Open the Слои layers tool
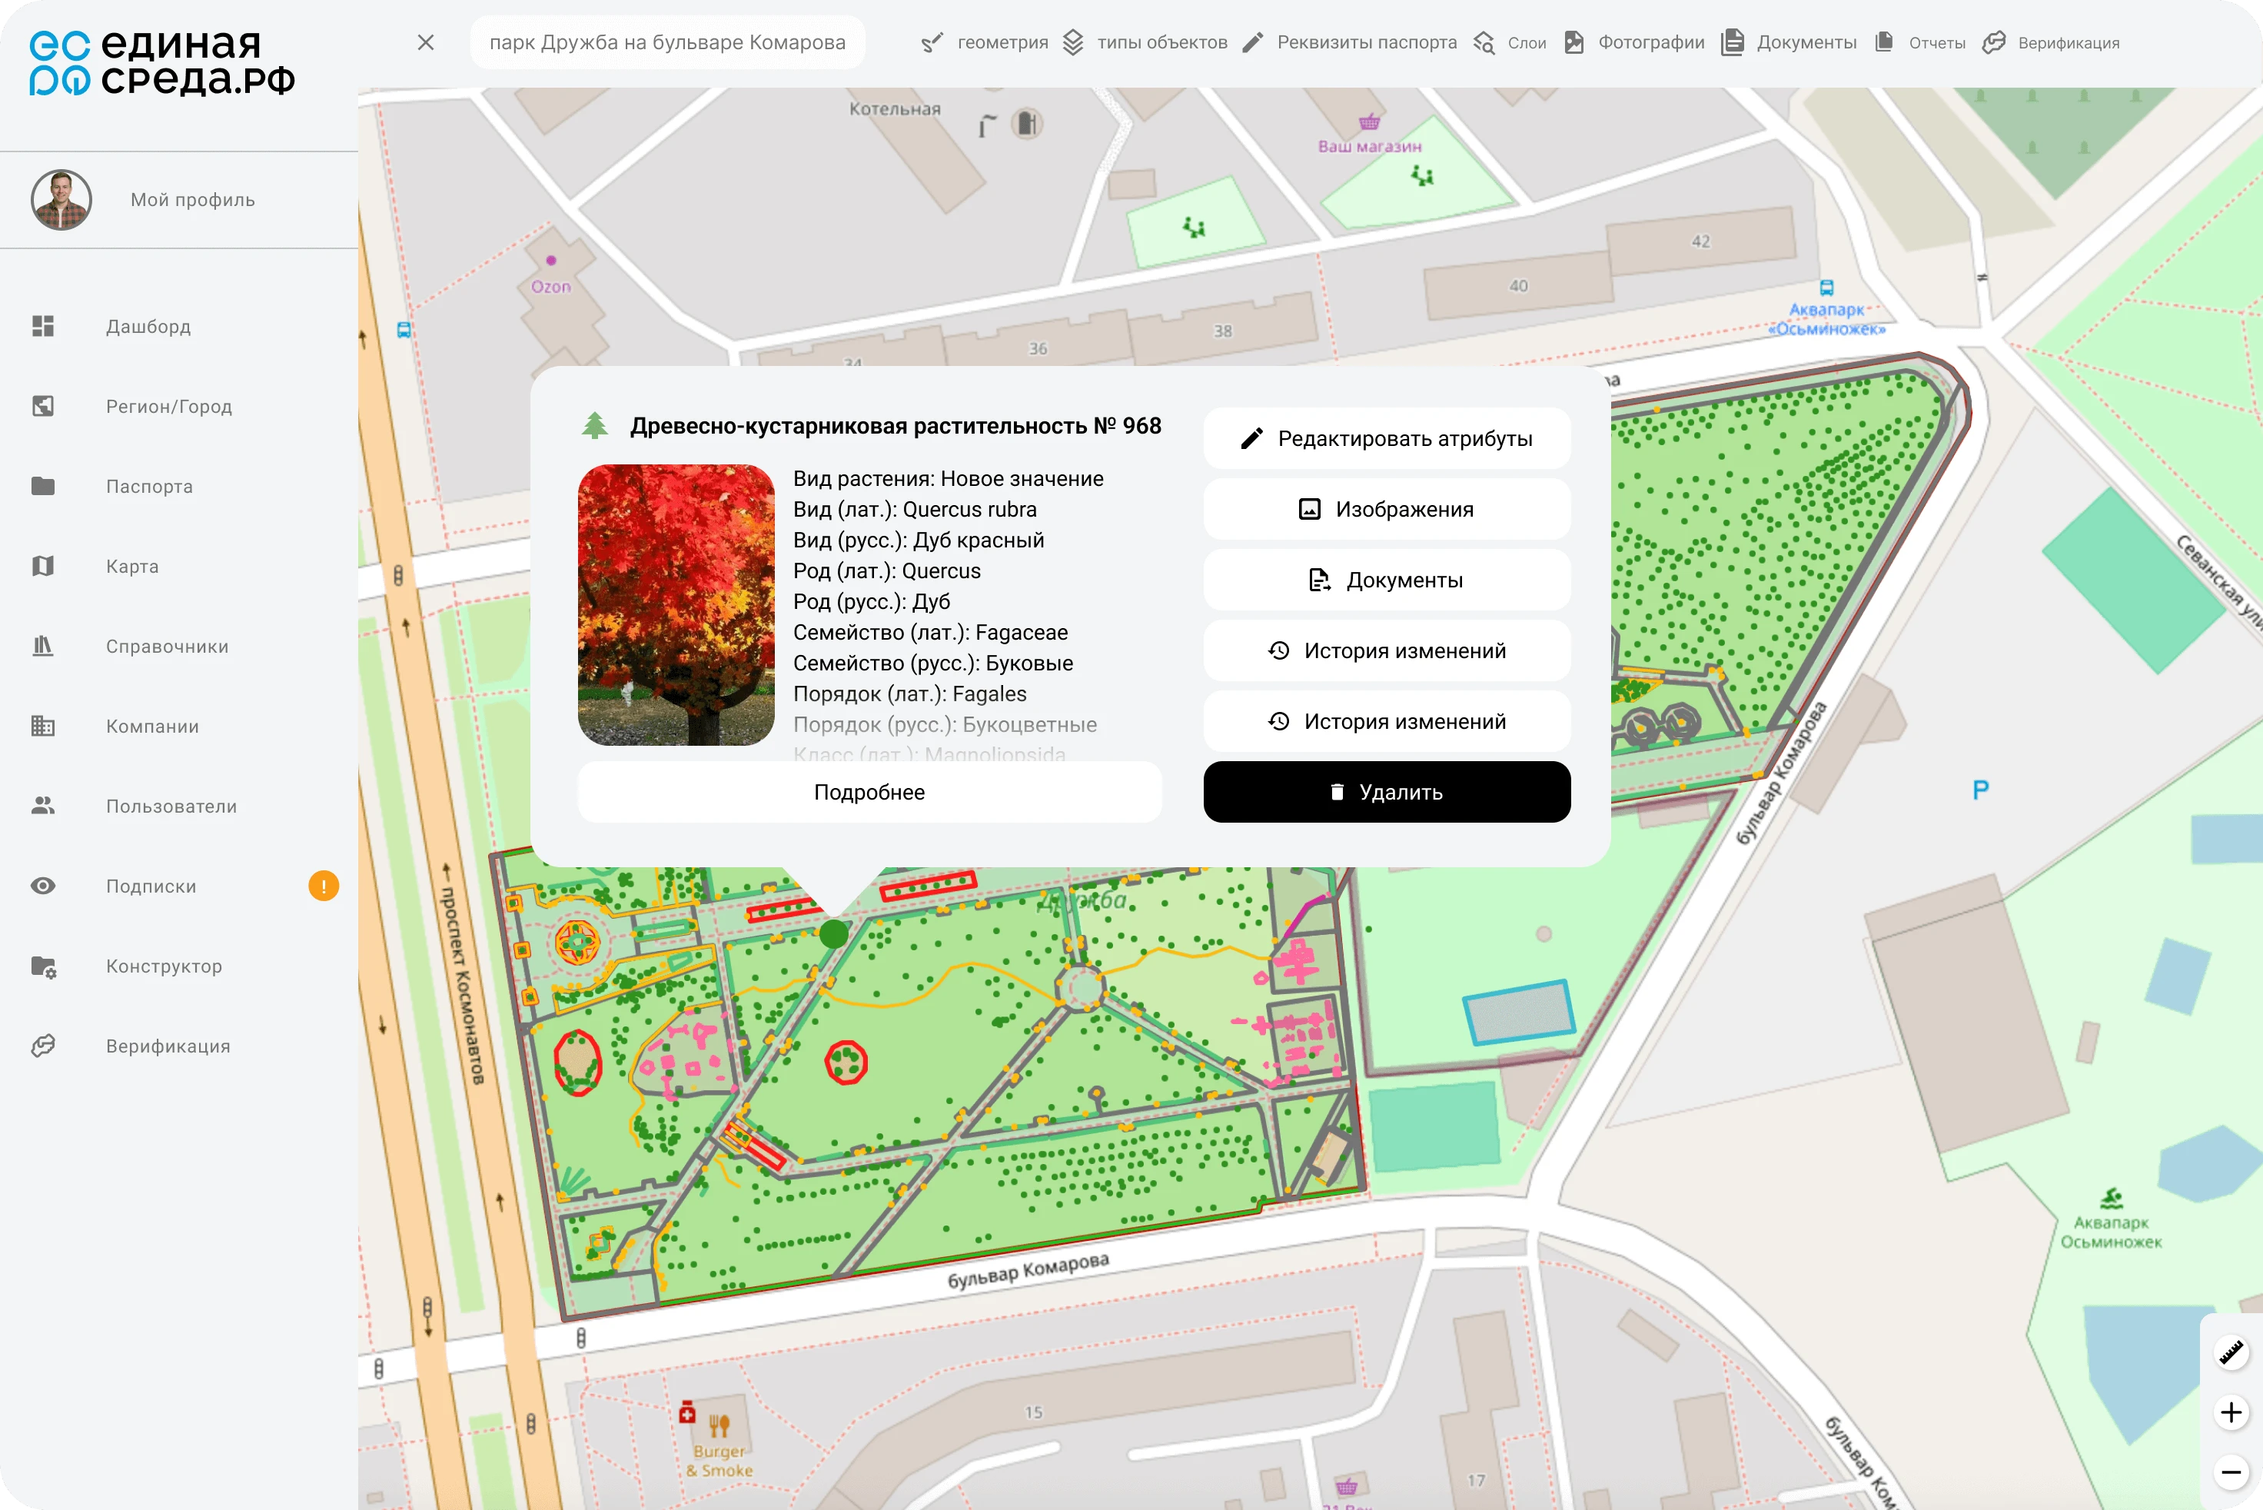The image size is (2263, 1510). point(1510,42)
